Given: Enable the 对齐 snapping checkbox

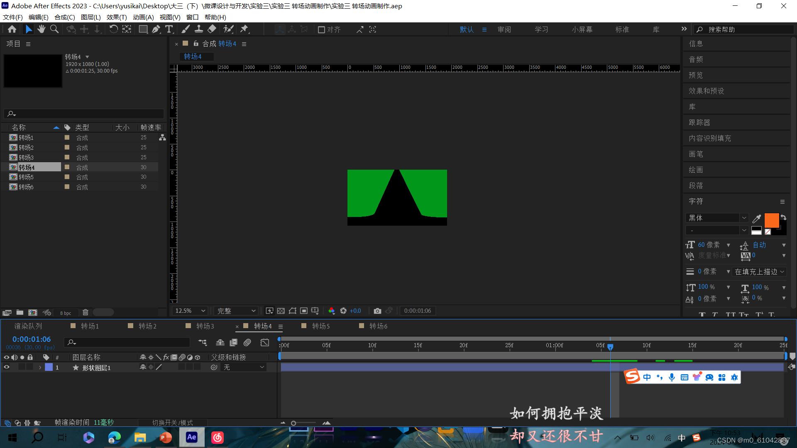Looking at the screenshot, I should 321,30.
